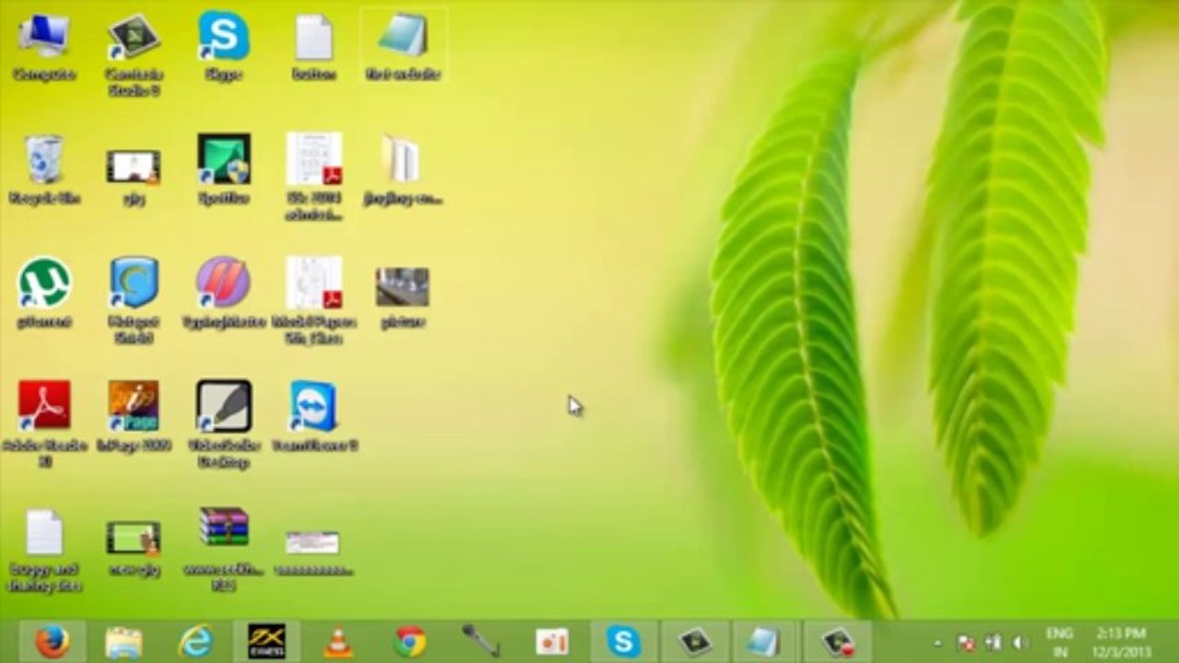Open Firefox from the taskbar
The image size is (1179, 663).
(x=52, y=642)
